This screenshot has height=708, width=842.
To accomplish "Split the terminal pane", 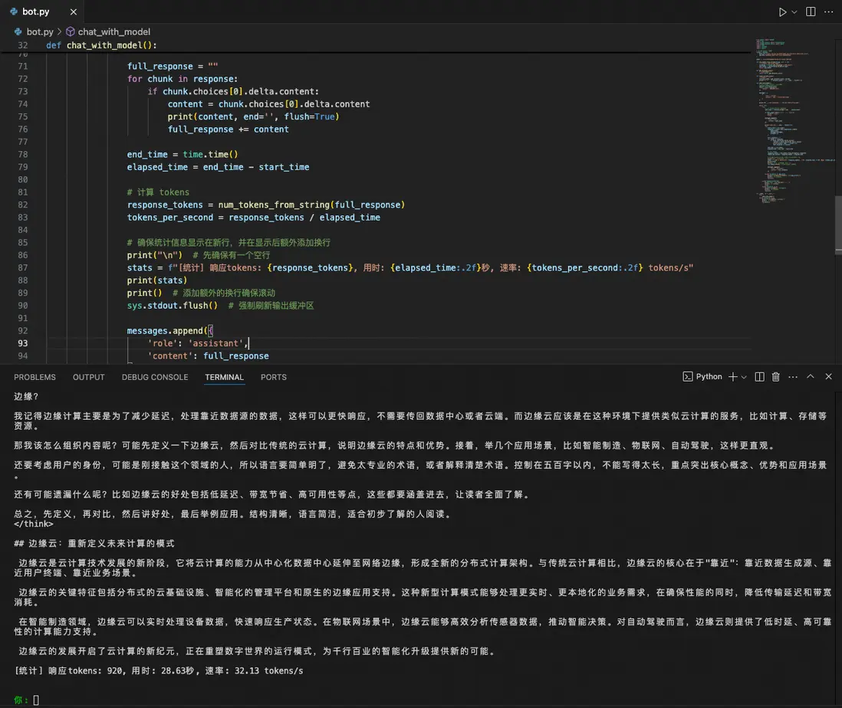I will 759,377.
